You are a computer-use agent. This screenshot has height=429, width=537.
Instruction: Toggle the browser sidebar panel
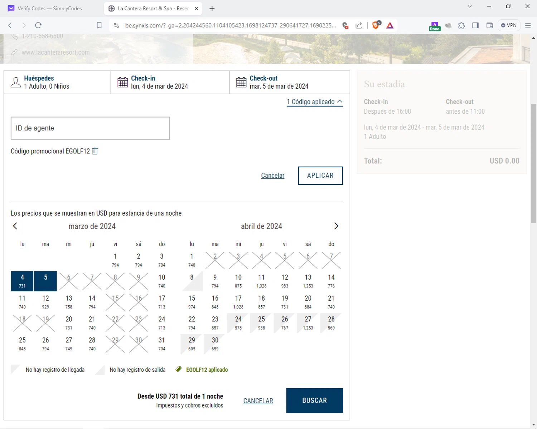[475, 25]
